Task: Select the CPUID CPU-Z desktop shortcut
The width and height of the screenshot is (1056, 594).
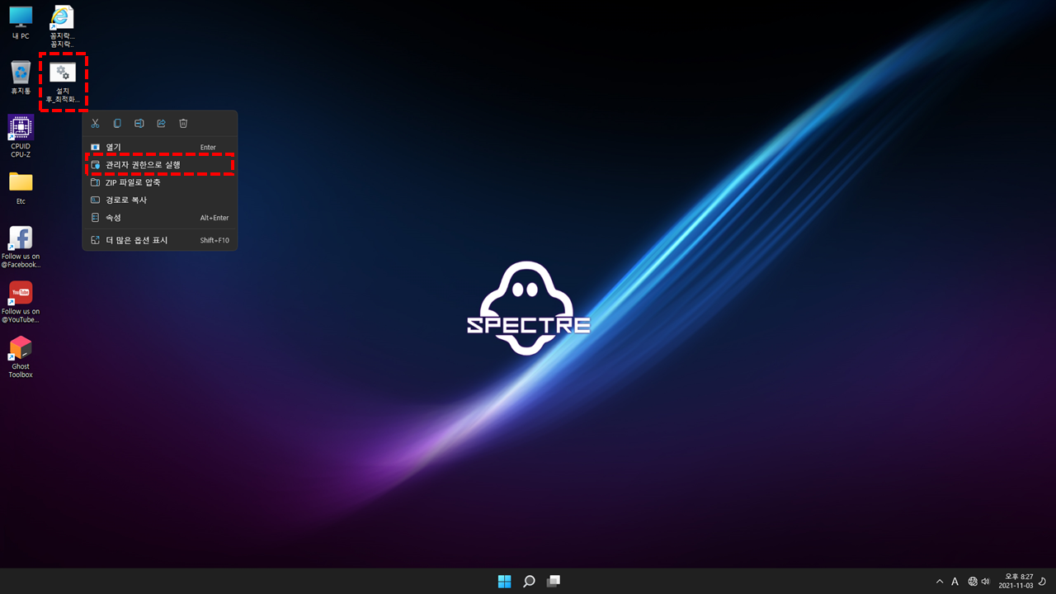Action: (21, 136)
